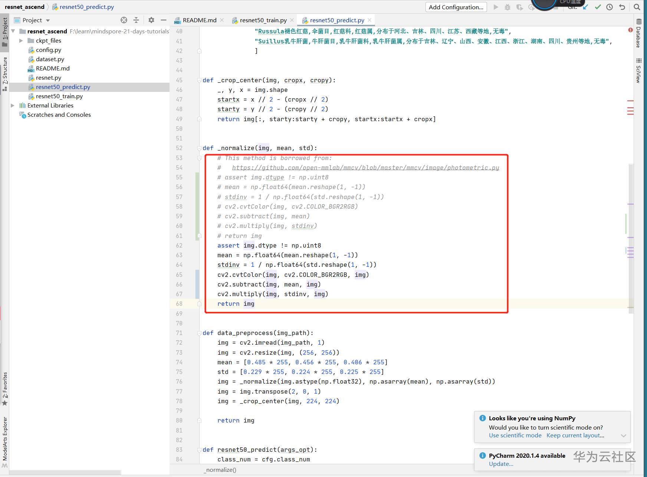Screen dimensions: 647x477
Task: Expand External Libraries node
Action: click(x=13, y=106)
